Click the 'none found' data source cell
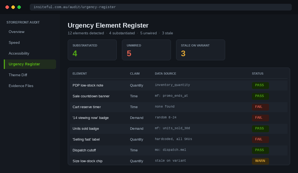This screenshot has height=173, width=298. [x=165, y=107]
